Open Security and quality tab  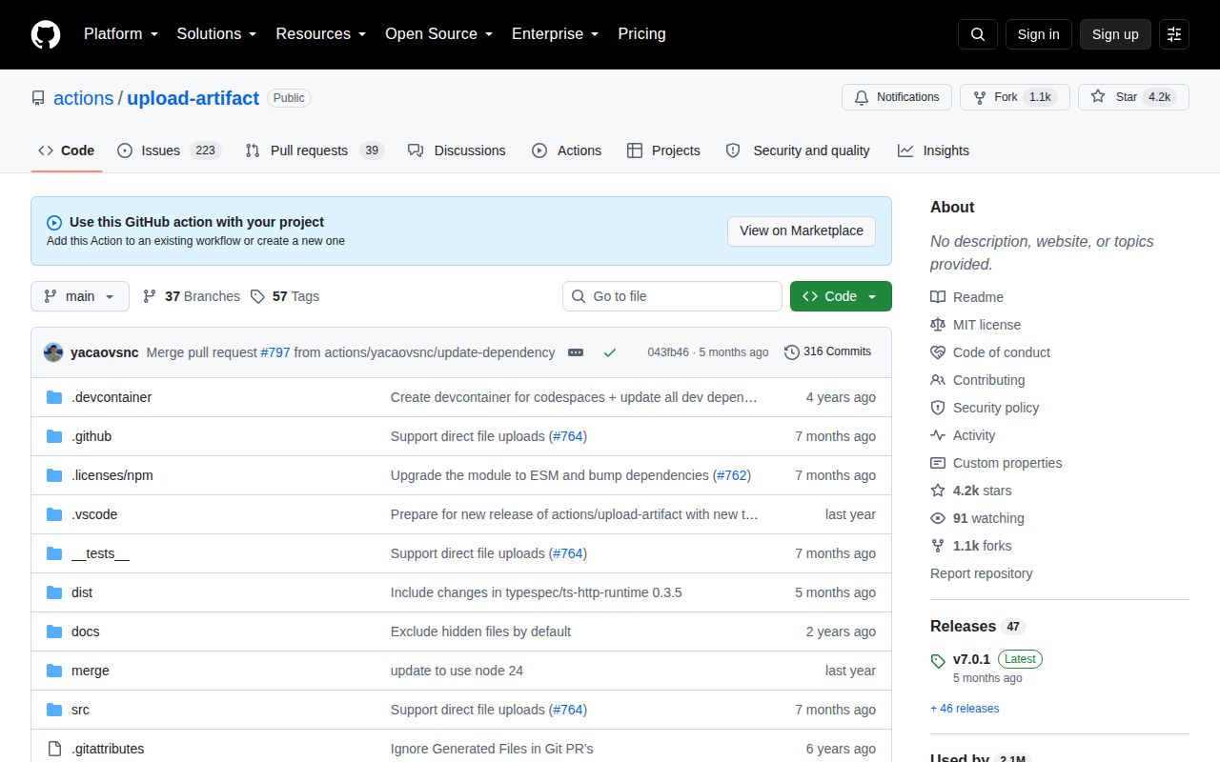pyautogui.click(x=798, y=150)
